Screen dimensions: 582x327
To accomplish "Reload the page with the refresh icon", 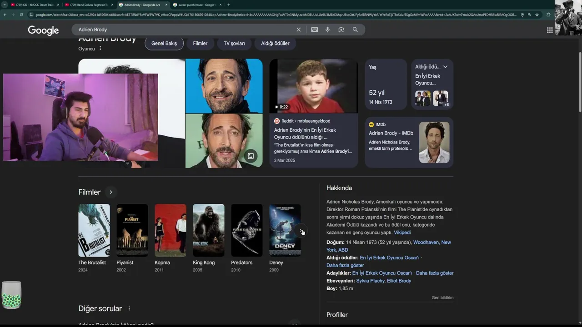I will pos(21,15).
